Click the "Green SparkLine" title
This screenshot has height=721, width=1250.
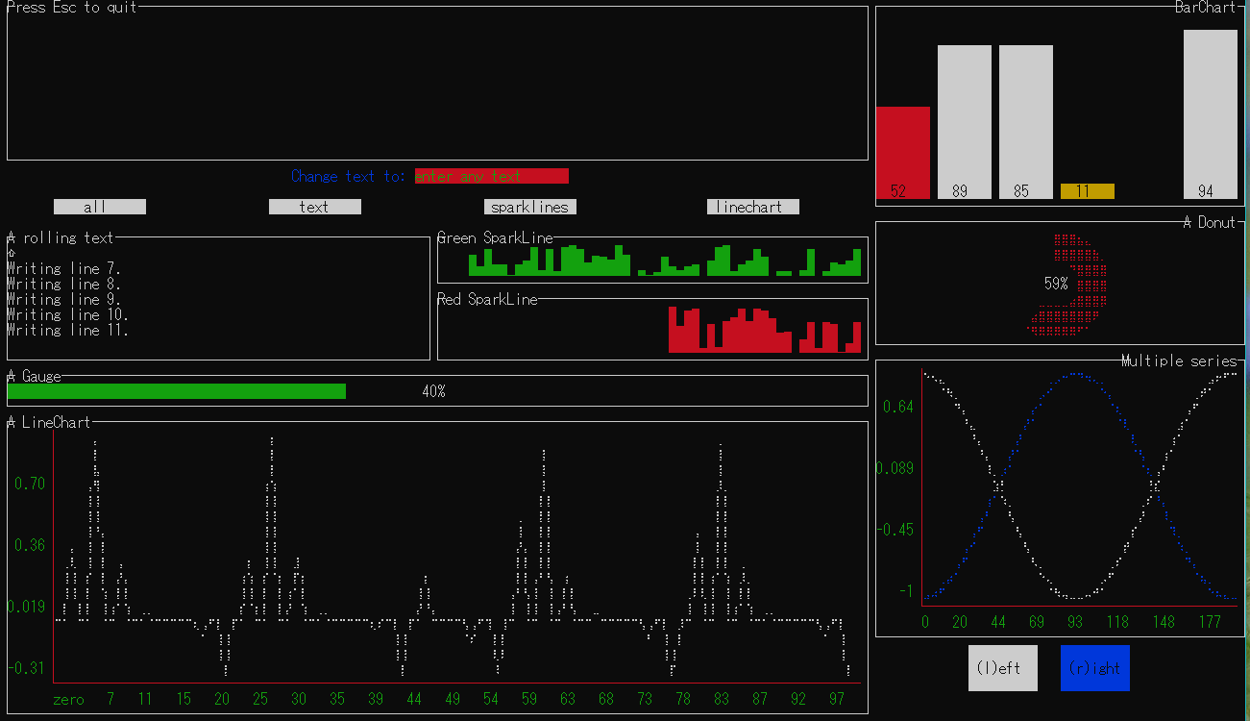(495, 237)
